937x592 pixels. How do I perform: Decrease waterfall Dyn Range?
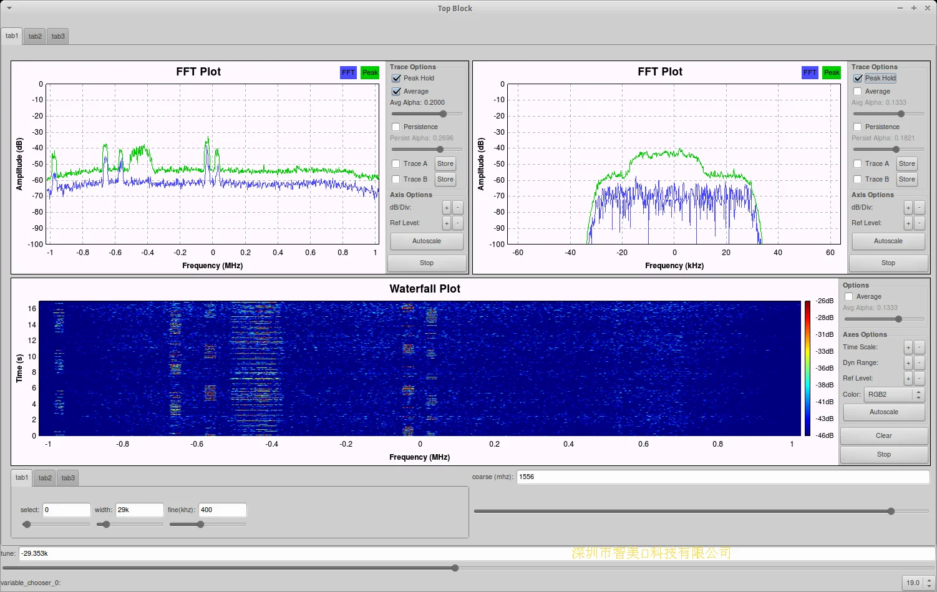(920, 363)
